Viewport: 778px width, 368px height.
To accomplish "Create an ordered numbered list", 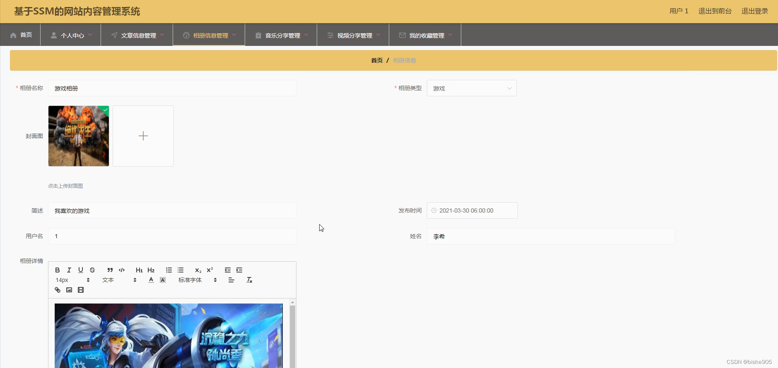I will click(169, 270).
